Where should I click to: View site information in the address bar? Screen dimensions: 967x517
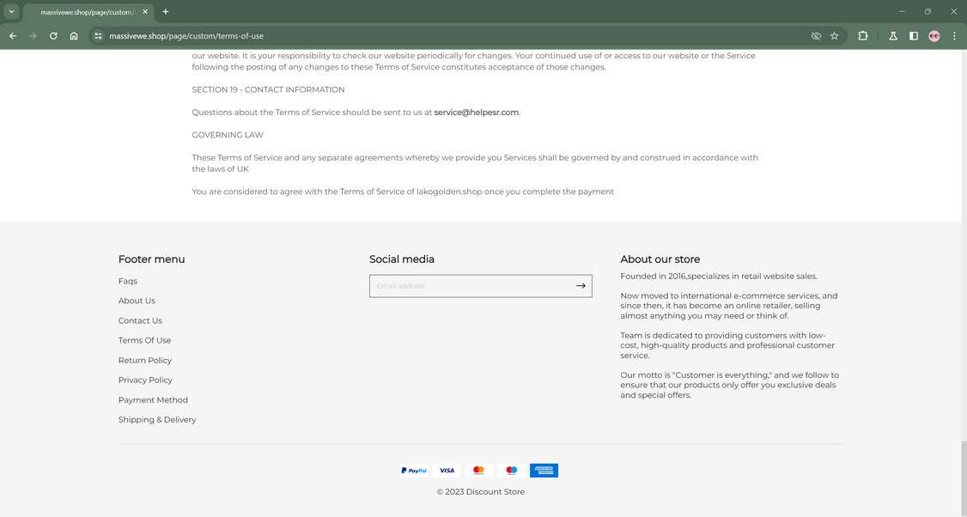tap(98, 36)
